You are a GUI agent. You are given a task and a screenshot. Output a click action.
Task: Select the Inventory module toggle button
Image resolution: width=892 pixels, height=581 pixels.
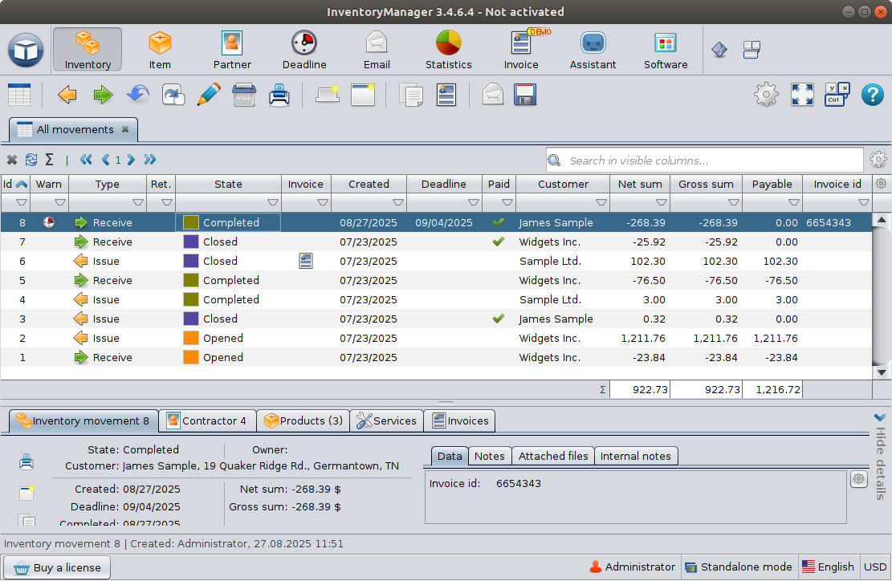88,50
